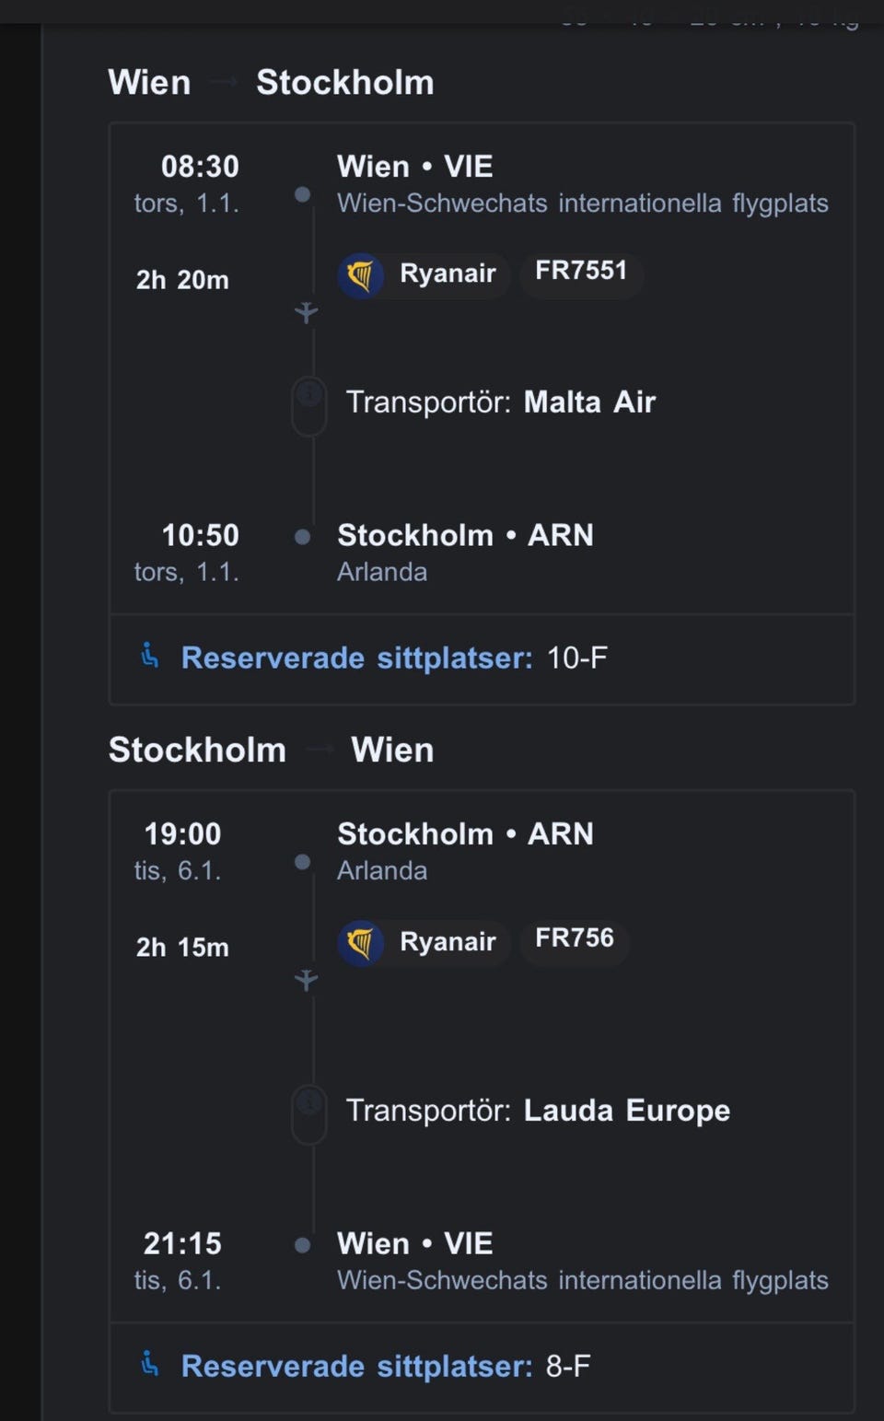Open Reserverade sittplatser for seat 10-F
Viewport: 884px width, 1421px height.
pyautogui.click(x=356, y=658)
